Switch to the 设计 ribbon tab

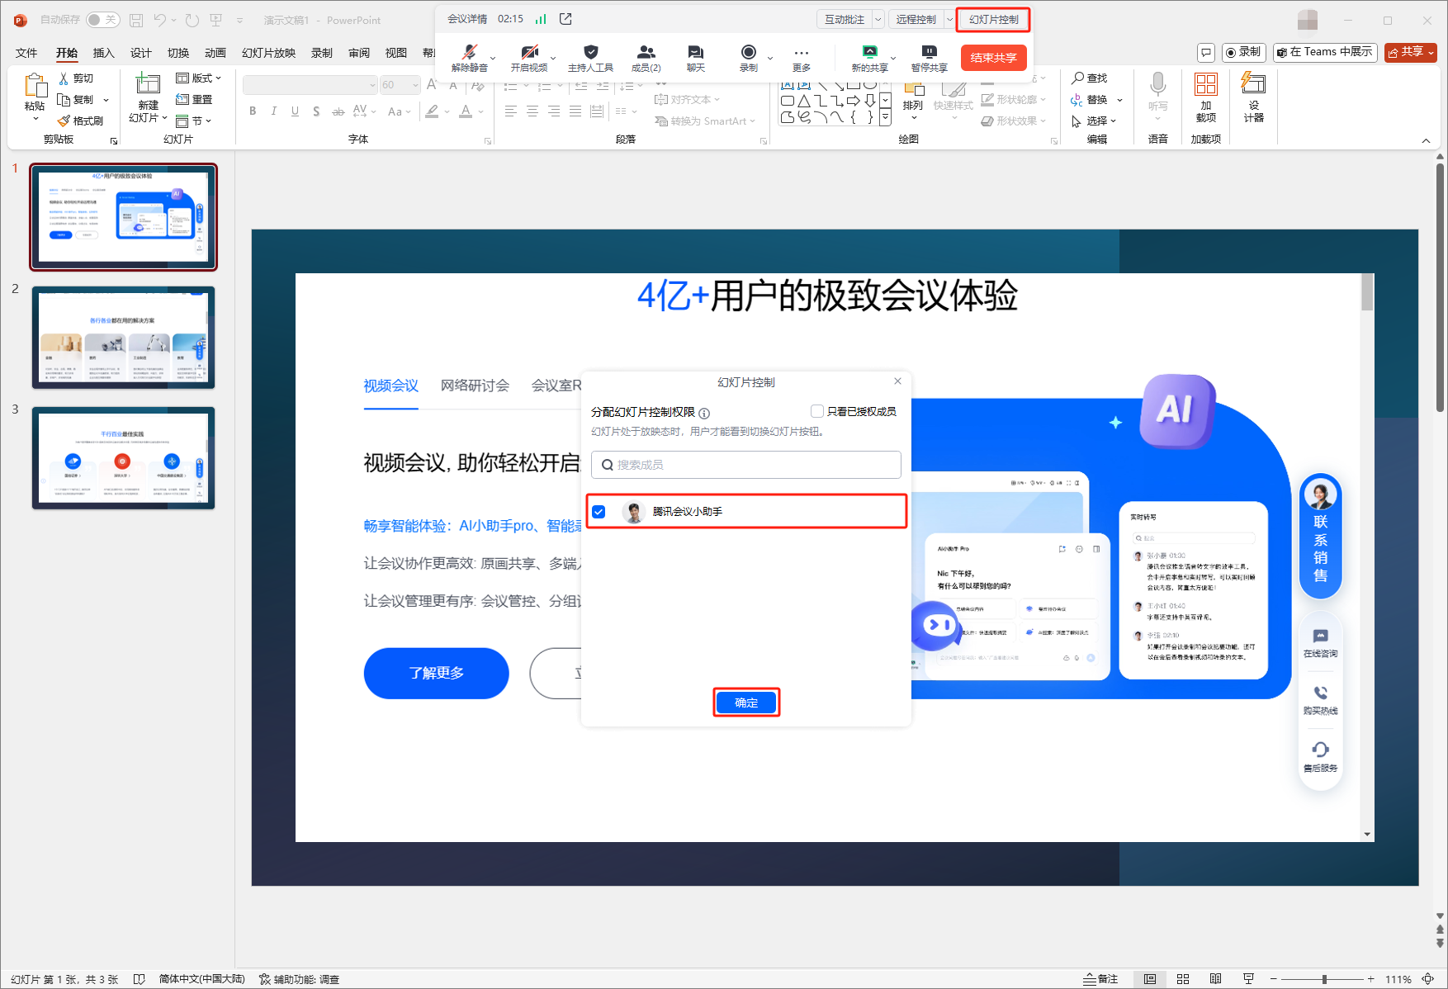[x=140, y=53]
